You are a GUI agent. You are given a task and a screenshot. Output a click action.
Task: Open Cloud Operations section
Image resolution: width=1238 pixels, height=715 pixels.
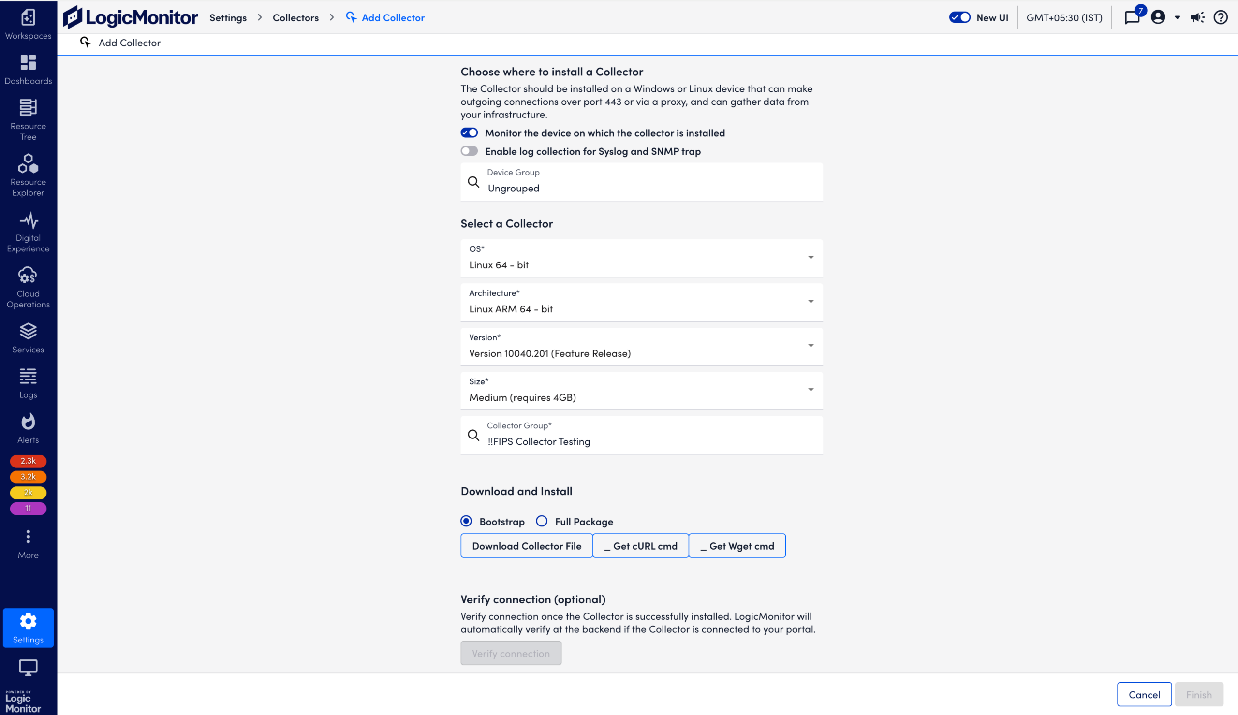coord(28,288)
